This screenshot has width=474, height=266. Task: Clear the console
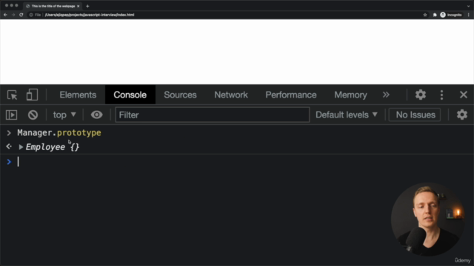tap(33, 115)
